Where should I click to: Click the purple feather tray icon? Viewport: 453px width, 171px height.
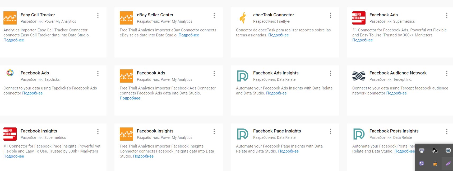pos(448,163)
